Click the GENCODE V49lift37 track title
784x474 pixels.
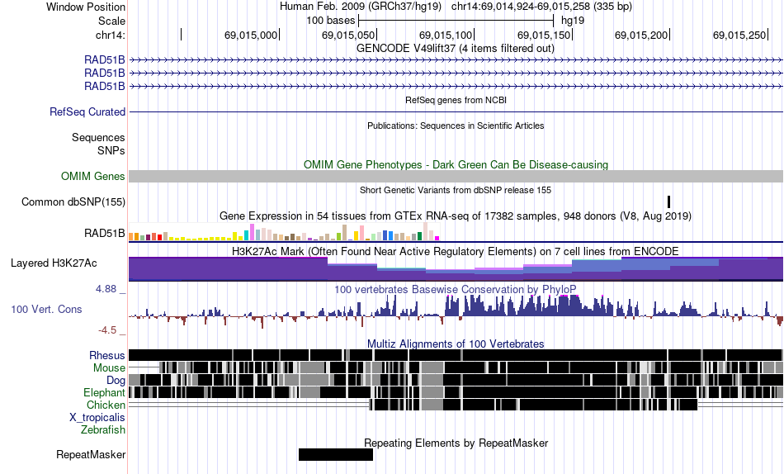(x=455, y=49)
